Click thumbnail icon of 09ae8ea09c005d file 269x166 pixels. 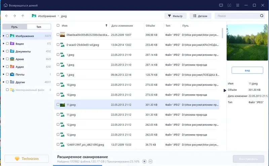(x=63, y=35)
